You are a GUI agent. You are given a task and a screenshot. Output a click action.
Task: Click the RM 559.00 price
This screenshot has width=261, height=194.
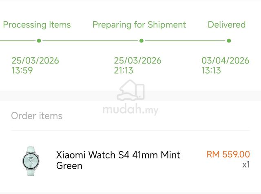[228, 154]
